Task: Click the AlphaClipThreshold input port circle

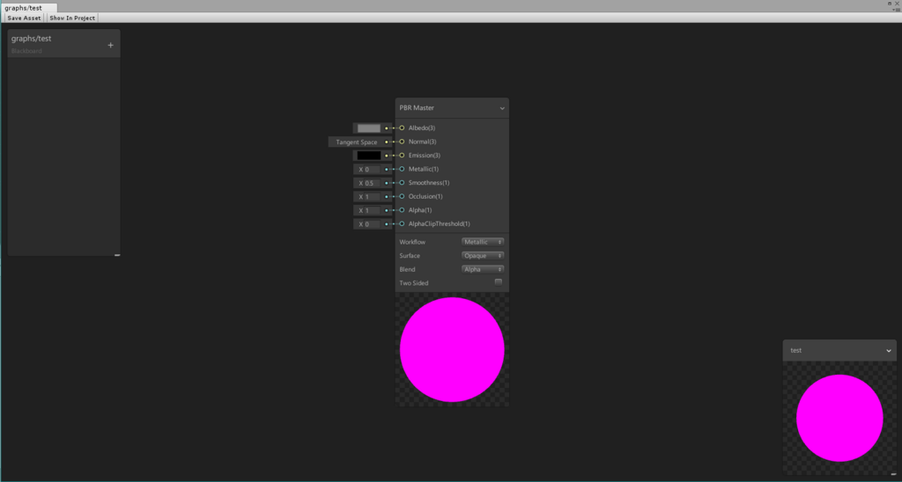Action: point(402,224)
